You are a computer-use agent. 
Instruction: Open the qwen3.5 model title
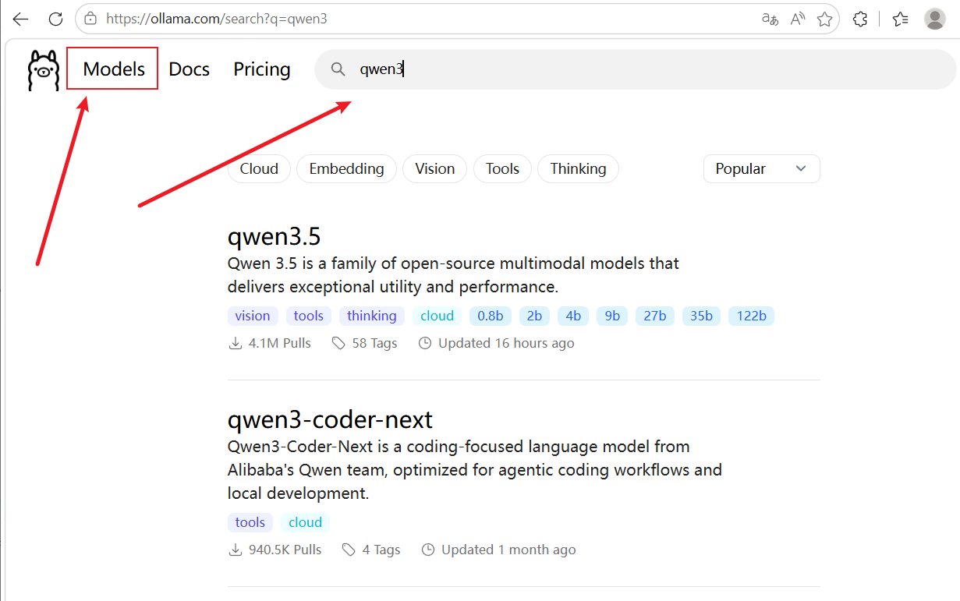point(275,236)
